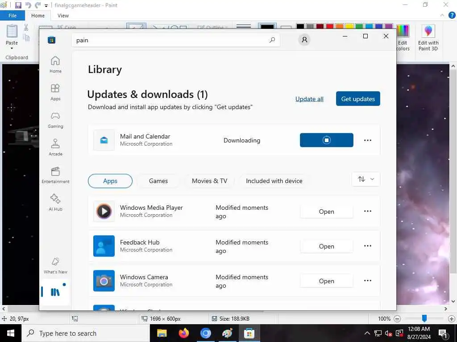Open Gaming section in Store sidebar
The image size is (457, 342).
[x=55, y=120]
